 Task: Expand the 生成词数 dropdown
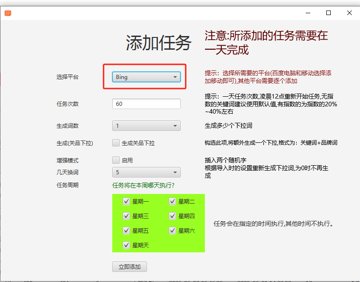pos(146,126)
